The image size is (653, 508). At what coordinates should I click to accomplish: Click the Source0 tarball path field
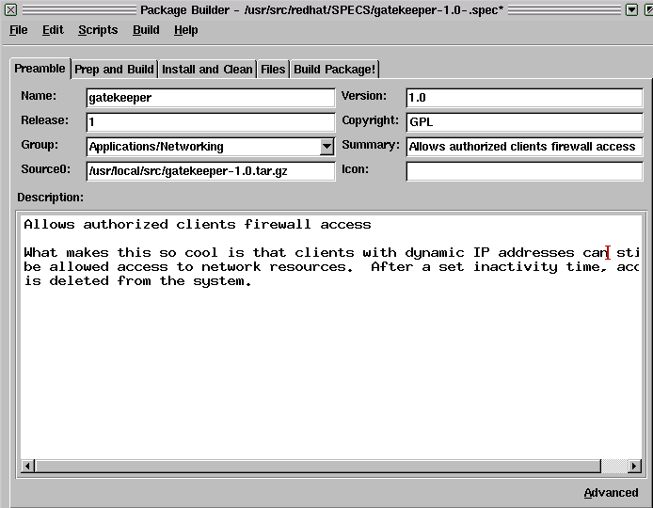pyautogui.click(x=210, y=171)
